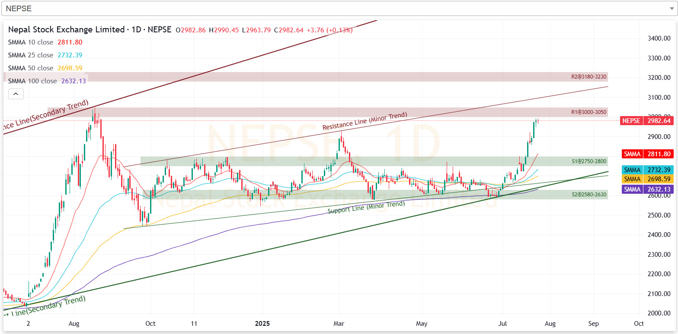678x334 pixels.
Task: Click the May label on time axis
Action: click(422, 323)
